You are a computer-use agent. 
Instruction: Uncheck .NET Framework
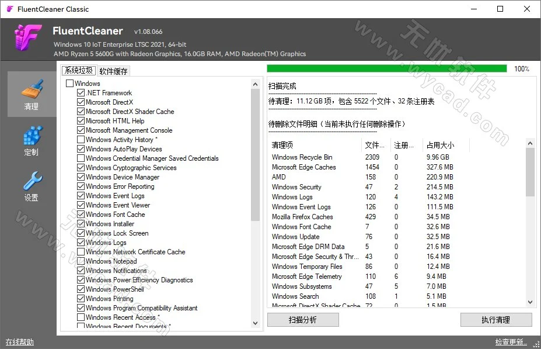point(81,92)
